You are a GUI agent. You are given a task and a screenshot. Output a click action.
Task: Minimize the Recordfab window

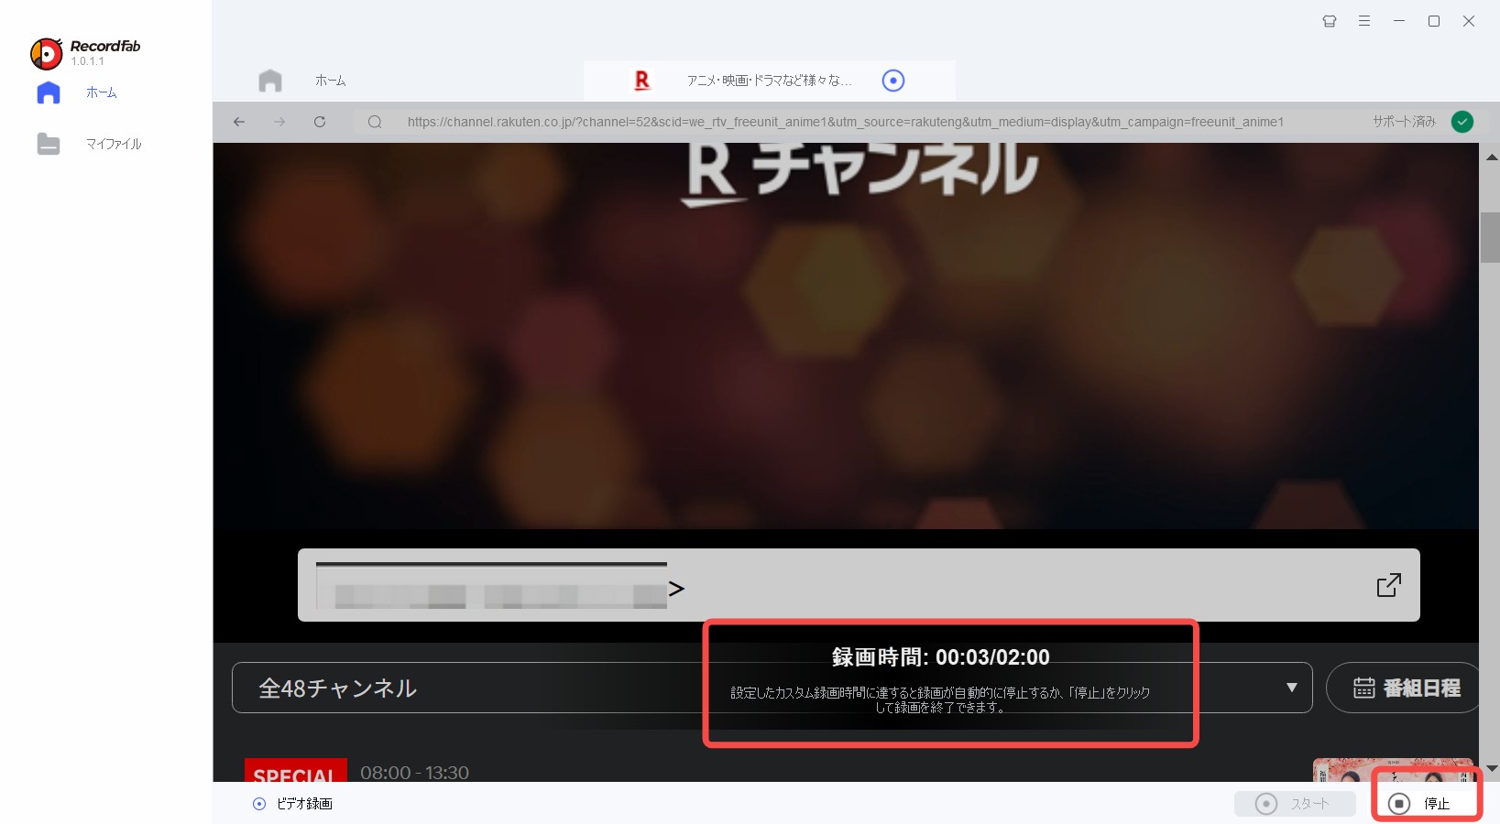(1399, 21)
